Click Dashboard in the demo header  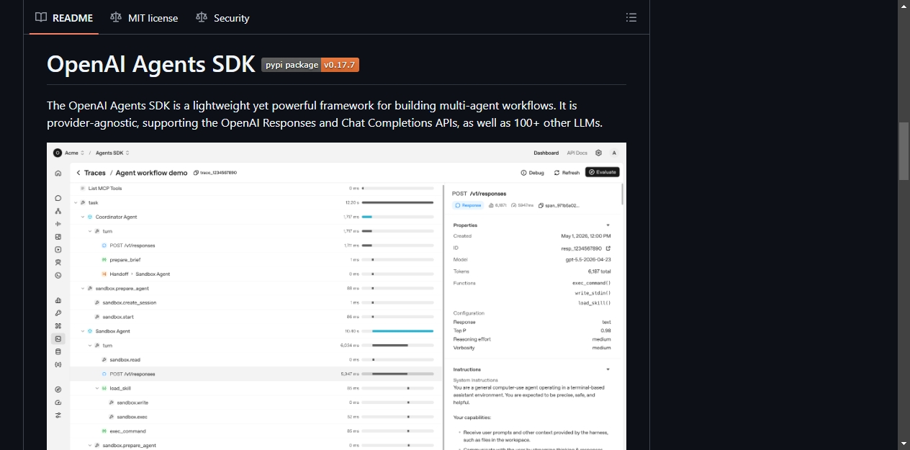point(546,153)
